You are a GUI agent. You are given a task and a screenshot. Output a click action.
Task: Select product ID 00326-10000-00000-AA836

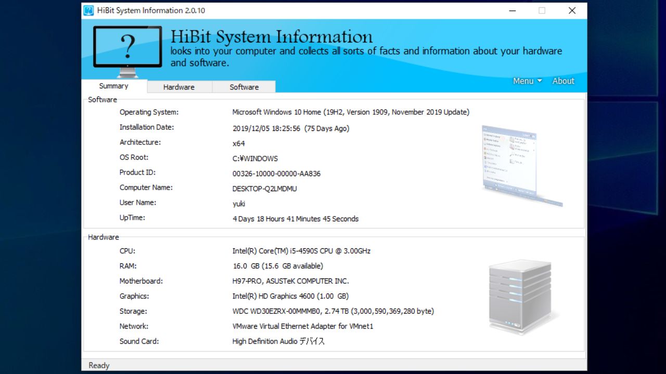276,173
